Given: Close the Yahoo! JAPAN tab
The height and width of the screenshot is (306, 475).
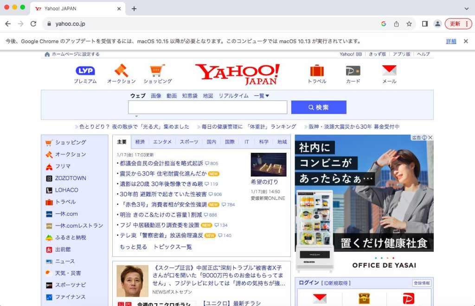Looking at the screenshot, I should 119,9.
